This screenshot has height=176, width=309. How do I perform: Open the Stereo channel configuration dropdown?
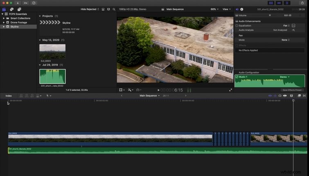tap(285, 77)
